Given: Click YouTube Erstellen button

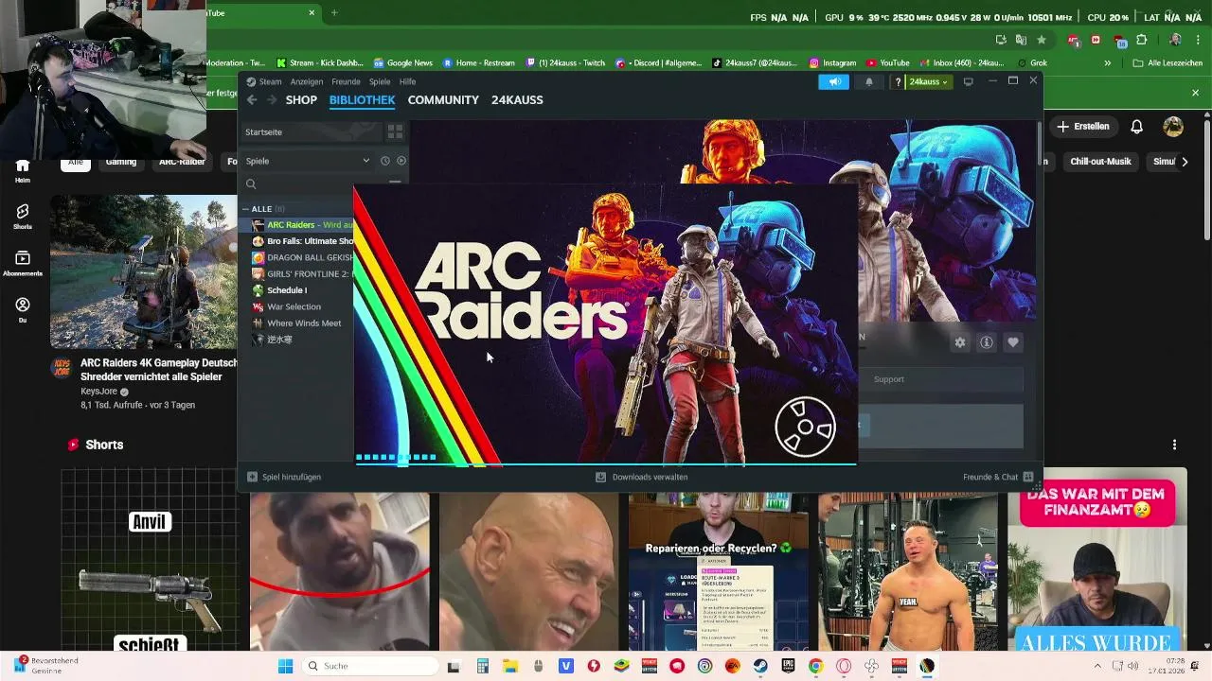Looking at the screenshot, I should 1082,127.
